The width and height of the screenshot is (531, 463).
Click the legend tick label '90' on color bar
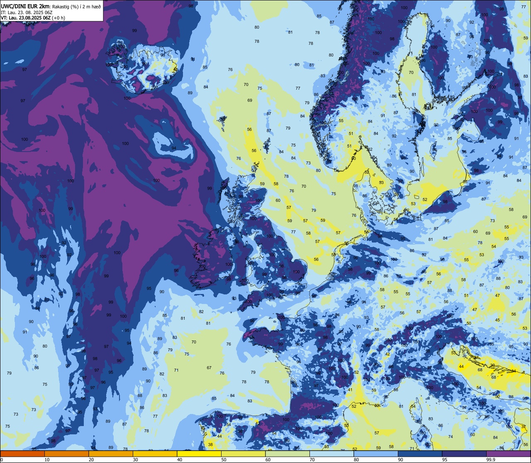click(x=400, y=460)
